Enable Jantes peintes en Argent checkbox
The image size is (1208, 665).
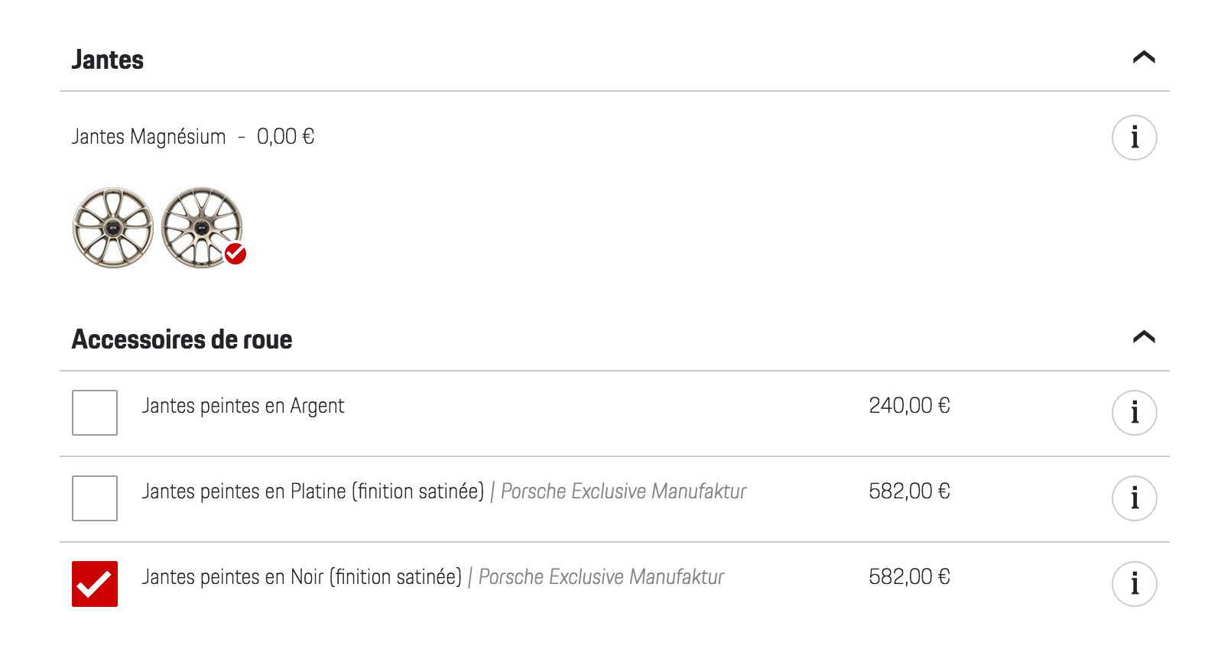(x=95, y=413)
